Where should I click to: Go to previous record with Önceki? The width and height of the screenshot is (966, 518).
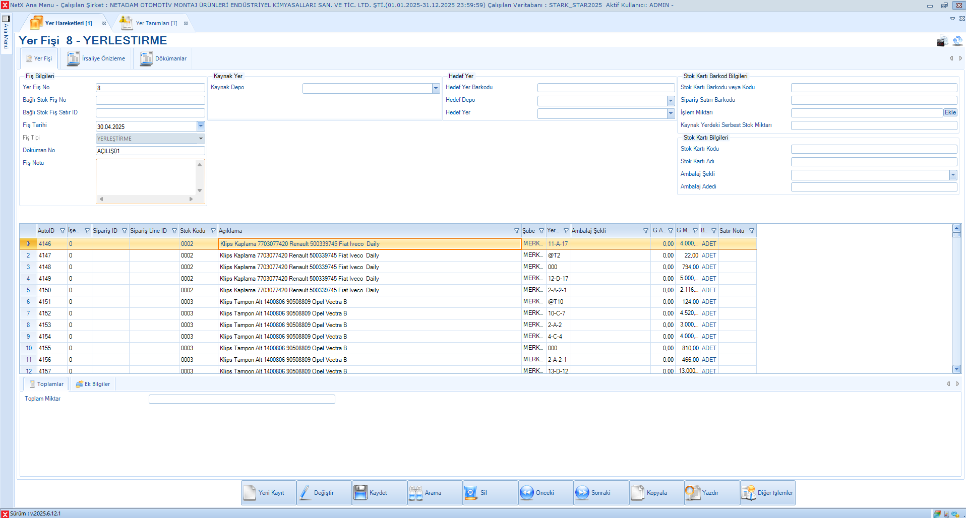point(527,492)
